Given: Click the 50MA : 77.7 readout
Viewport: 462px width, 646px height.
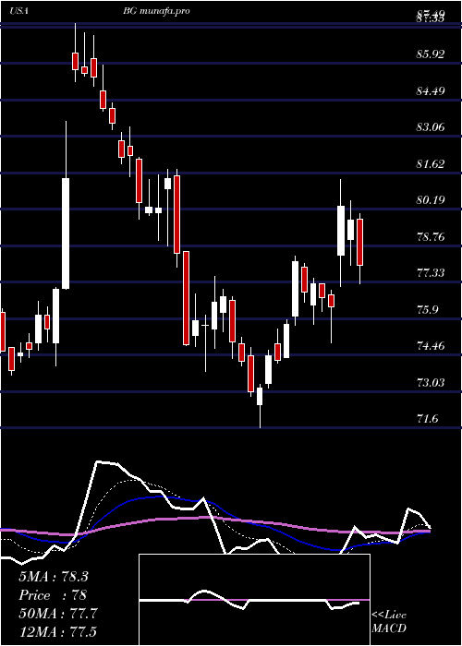Looking at the screenshot, I should coord(58,614).
